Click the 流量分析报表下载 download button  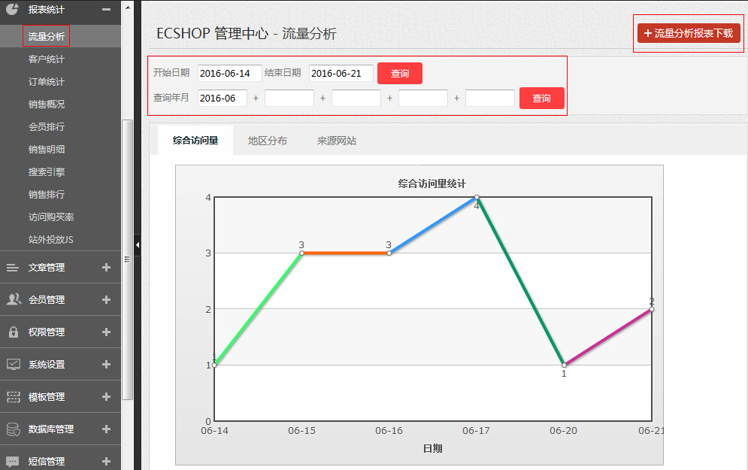point(688,33)
